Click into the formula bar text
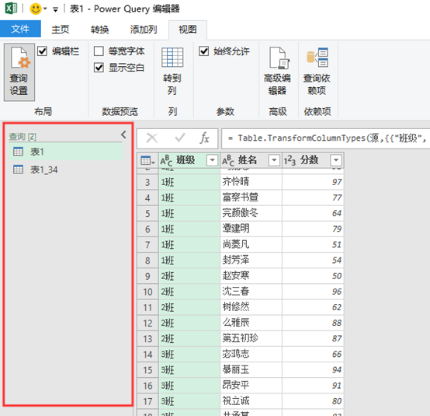Screen dimensions: 430x416 click(x=326, y=138)
